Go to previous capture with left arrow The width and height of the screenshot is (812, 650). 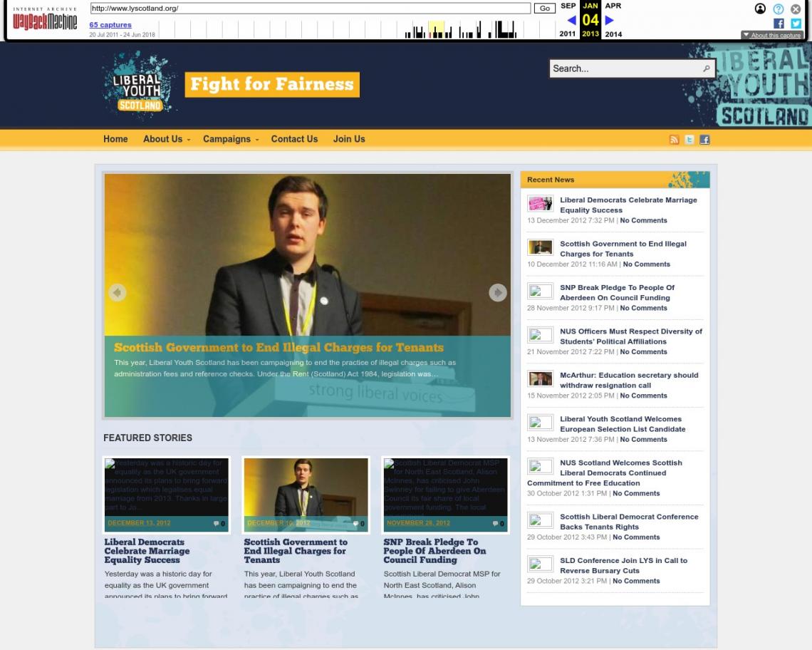coord(572,20)
